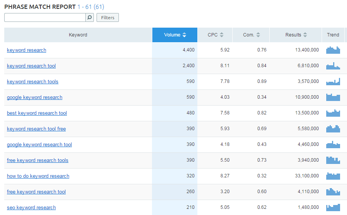
Task: View trend chart for 'how to do keyword research'
Action: click(x=333, y=176)
